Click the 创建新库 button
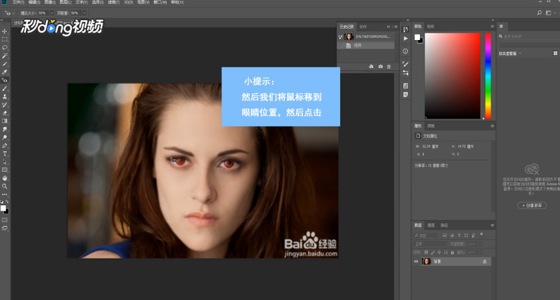This screenshot has height=300, width=560. (x=532, y=205)
